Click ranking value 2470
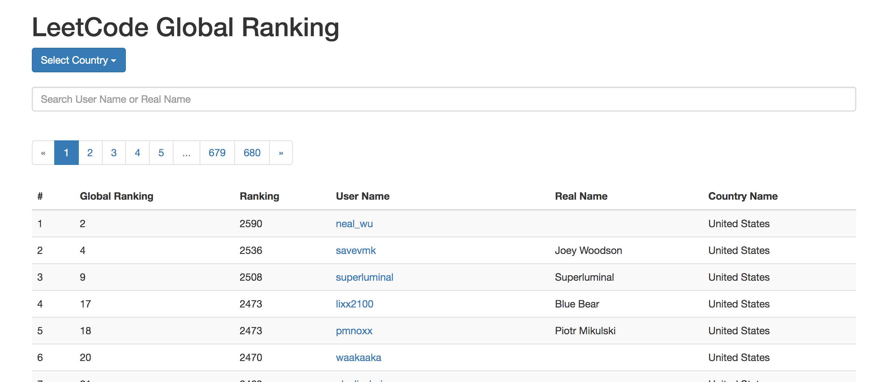Screen dimensions: 875x382 [x=251, y=357]
